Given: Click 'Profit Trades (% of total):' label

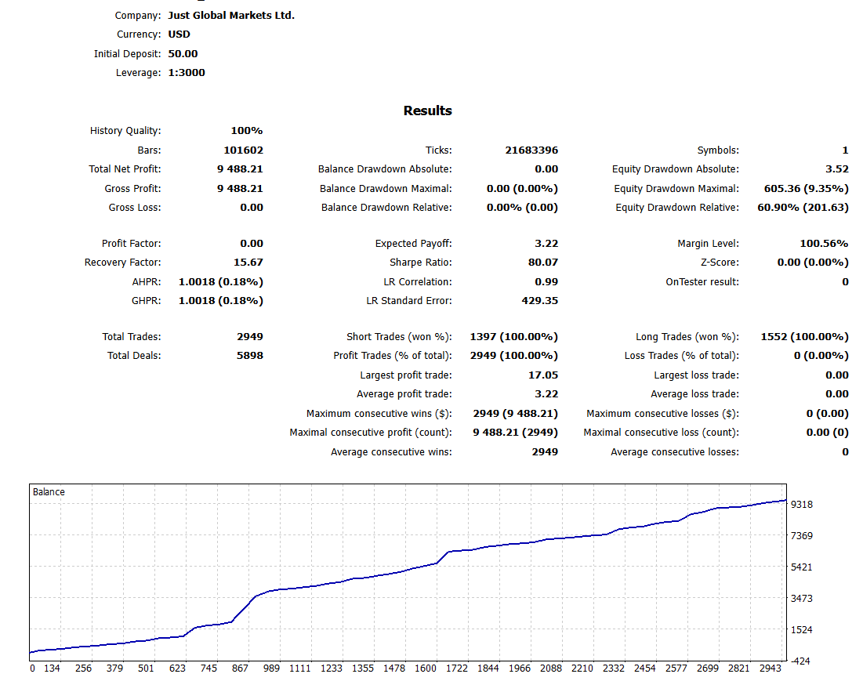Looking at the screenshot, I should click(x=393, y=355).
